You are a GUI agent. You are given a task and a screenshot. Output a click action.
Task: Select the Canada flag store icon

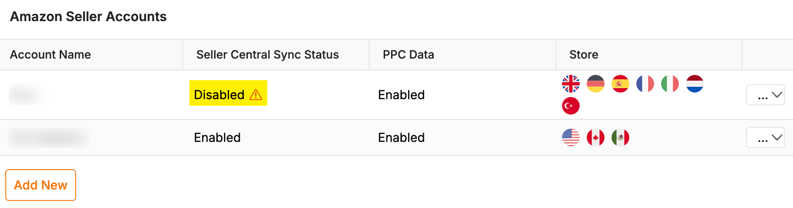pyautogui.click(x=596, y=137)
